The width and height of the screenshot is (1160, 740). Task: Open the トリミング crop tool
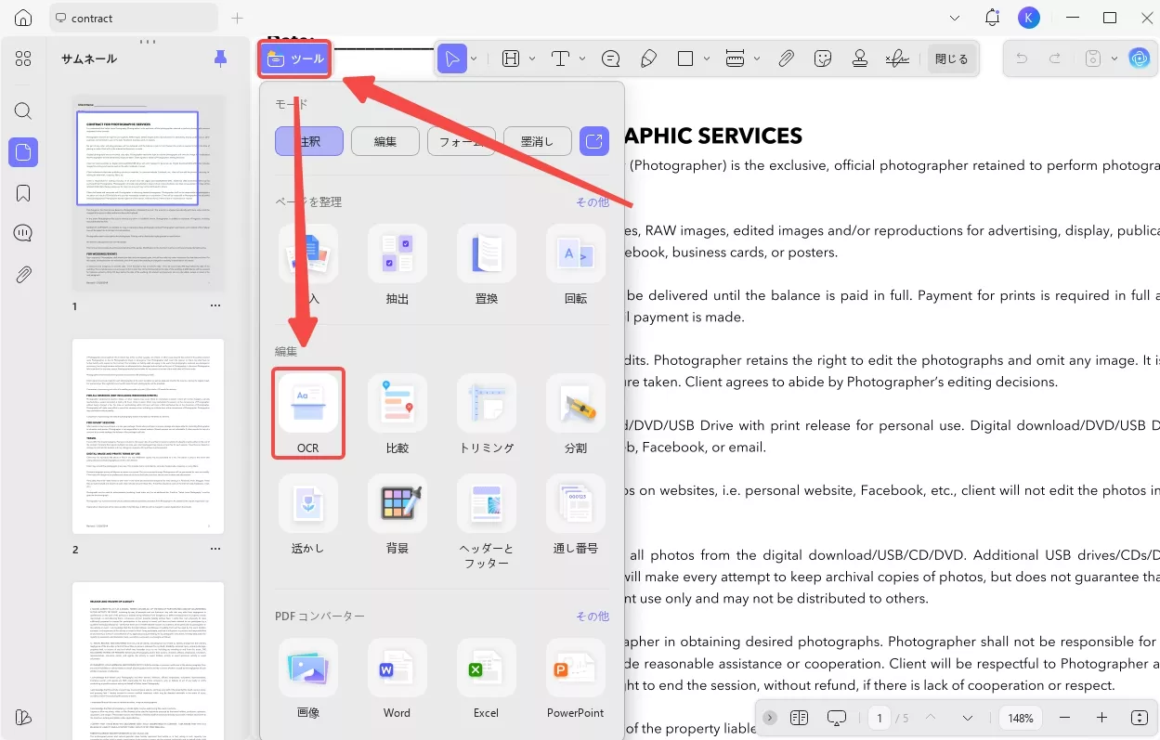click(x=487, y=413)
